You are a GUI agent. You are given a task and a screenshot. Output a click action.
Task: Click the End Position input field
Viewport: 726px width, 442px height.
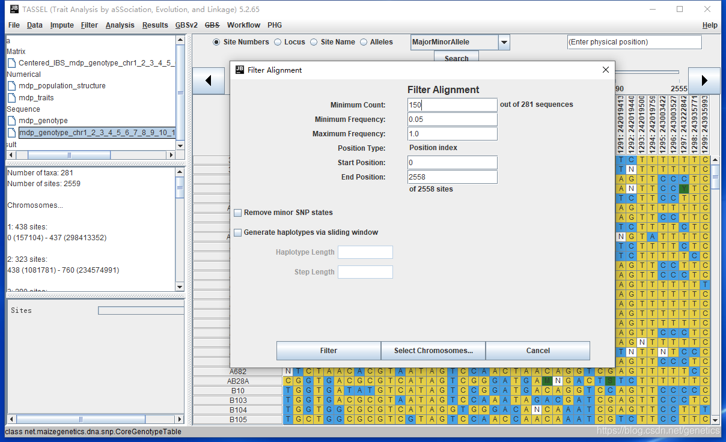point(452,177)
